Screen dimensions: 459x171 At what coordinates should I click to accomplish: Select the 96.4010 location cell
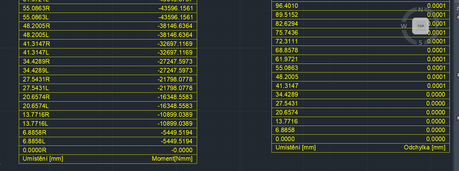tap(287, 6)
